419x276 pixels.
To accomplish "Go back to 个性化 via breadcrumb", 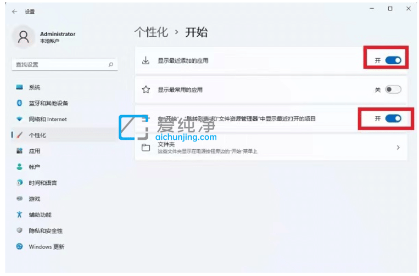I will click(x=151, y=32).
